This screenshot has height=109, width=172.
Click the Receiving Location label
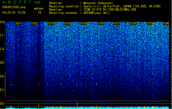click(x=64, y=6)
